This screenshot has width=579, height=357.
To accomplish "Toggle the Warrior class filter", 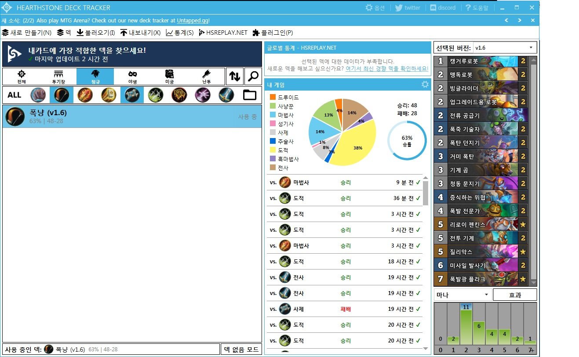I will pos(226,95).
